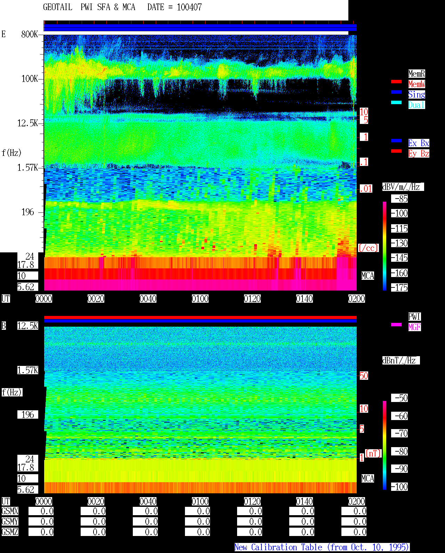
Task: Click the "Ey Bz" legend text
Action: point(419,153)
